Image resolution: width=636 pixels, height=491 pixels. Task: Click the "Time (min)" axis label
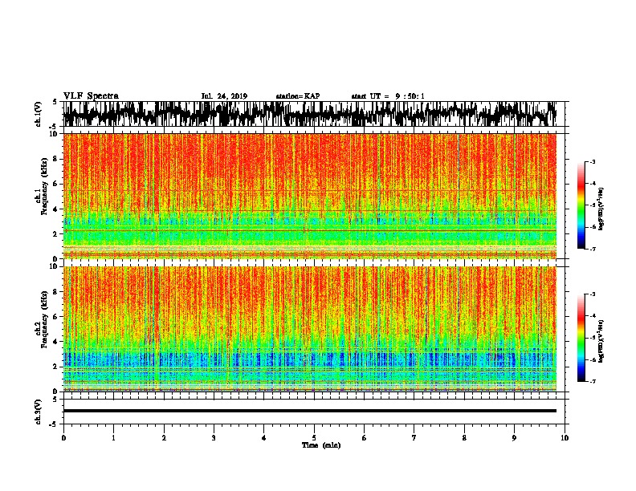(x=321, y=445)
